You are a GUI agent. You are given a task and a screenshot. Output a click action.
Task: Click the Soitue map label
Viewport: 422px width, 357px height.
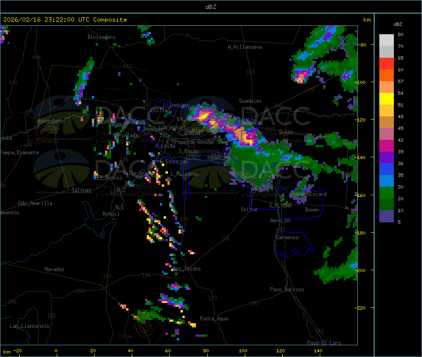(x=249, y=209)
